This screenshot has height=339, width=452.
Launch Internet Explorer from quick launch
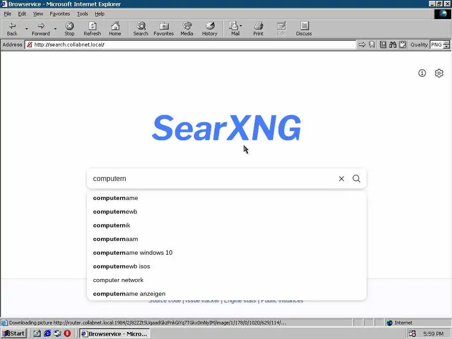click(x=47, y=334)
